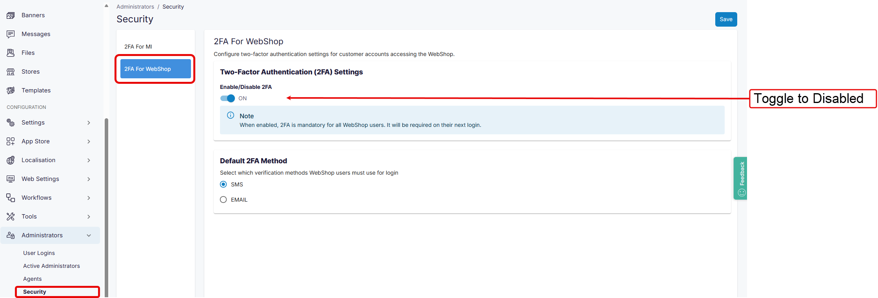Open User Logins submenu item
Viewport: 878px width, 298px height.
click(39, 253)
